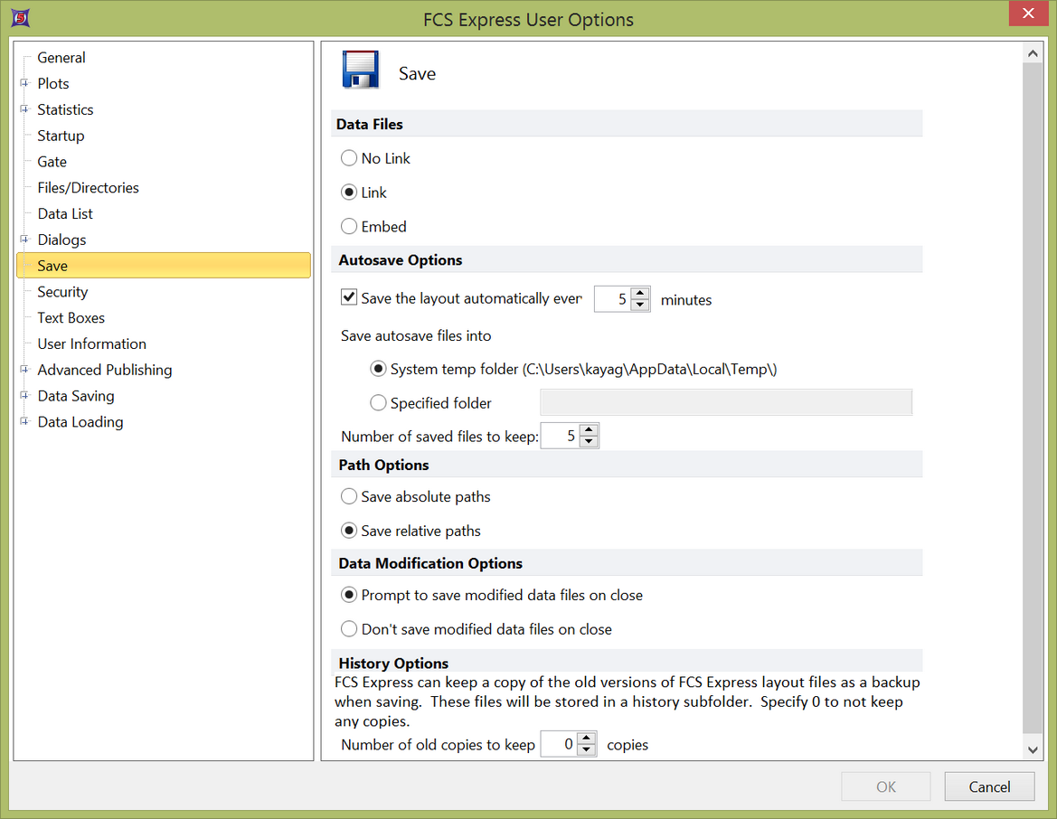1057x819 pixels.
Task: Click the Cancel button
Action: [x=989, y=786]
